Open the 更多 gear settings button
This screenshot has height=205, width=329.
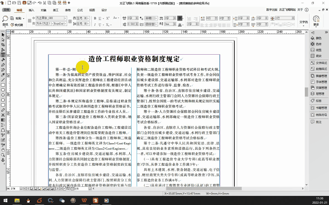(316, 21)
